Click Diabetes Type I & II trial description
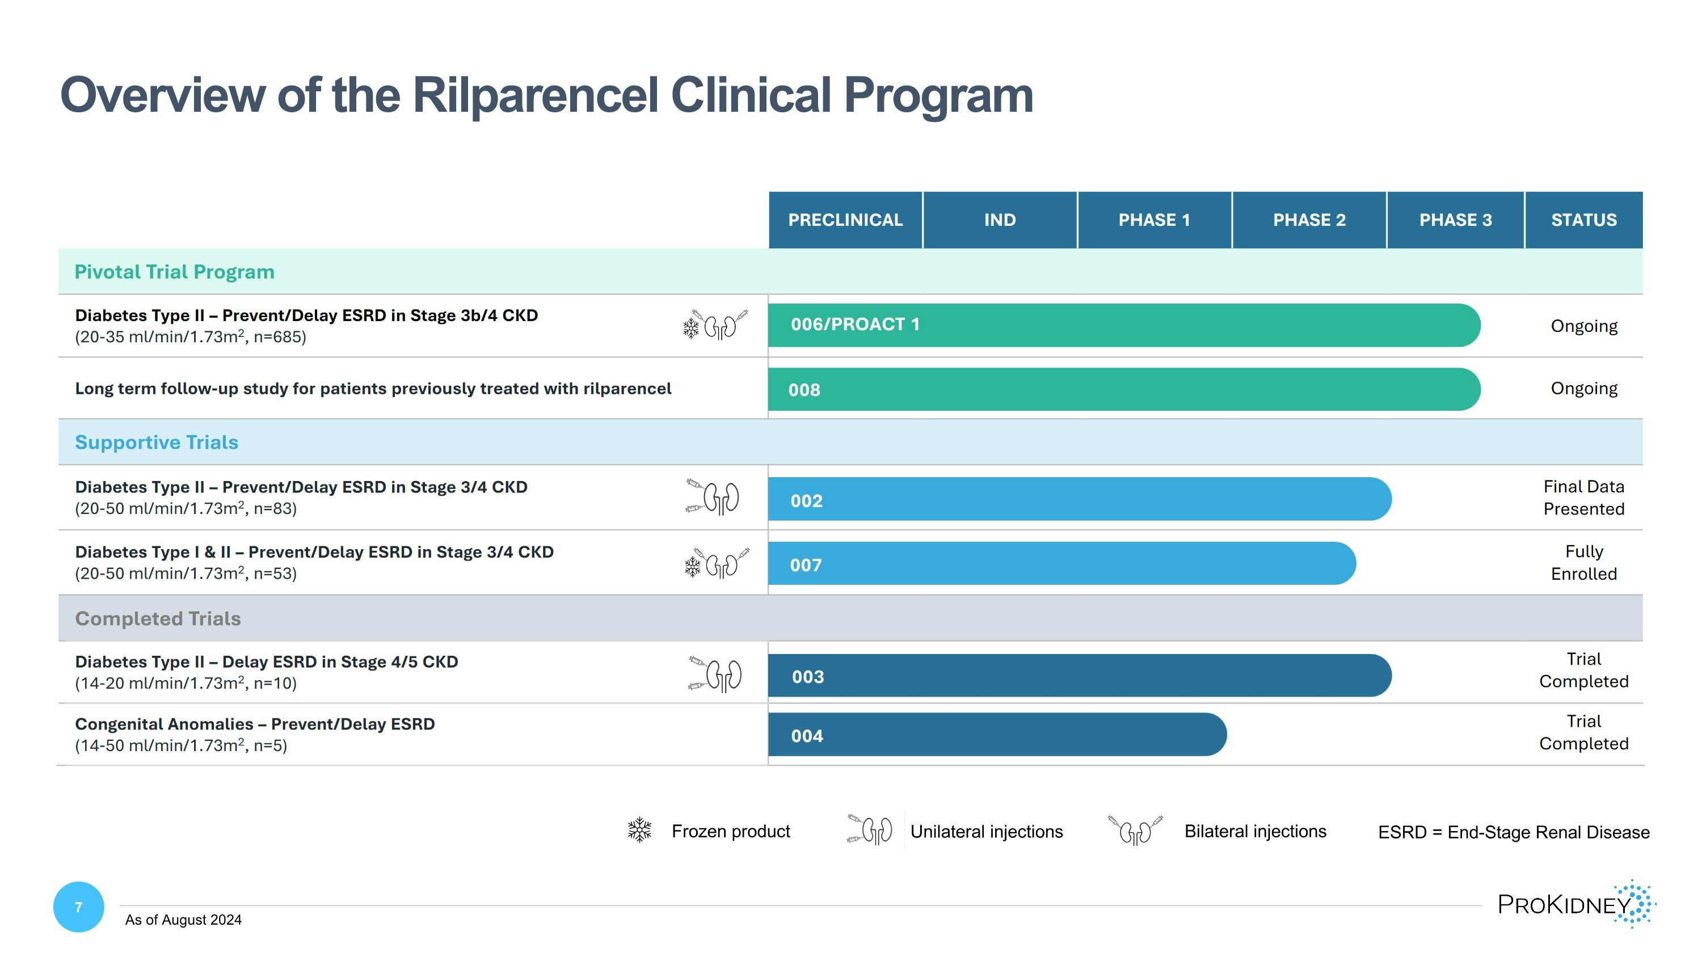Screen dimensions: 1702x957 314,552
